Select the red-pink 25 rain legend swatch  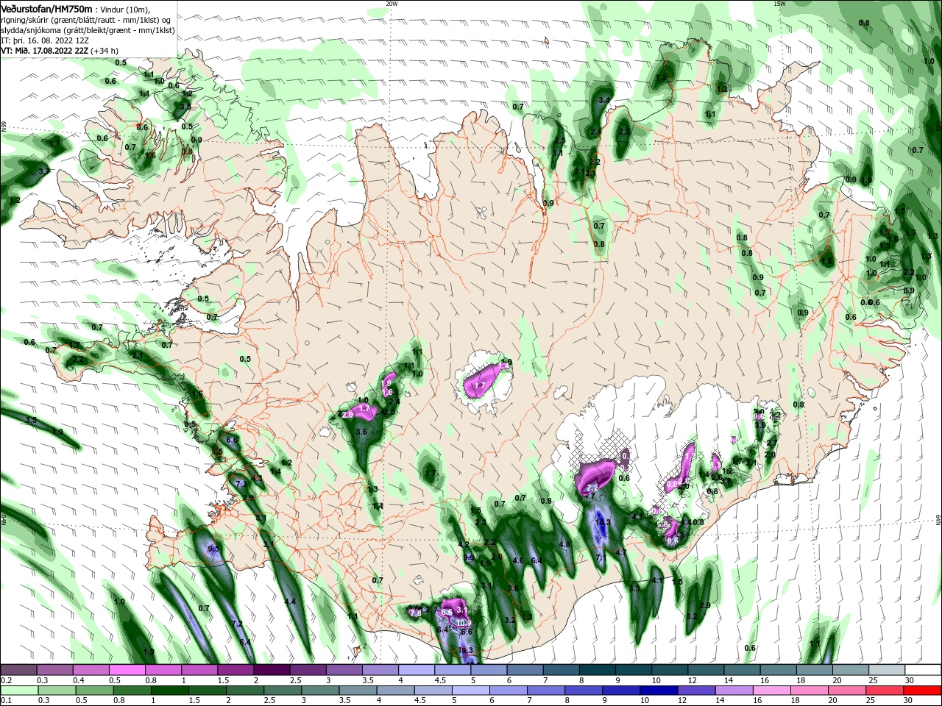coord(885,691)
